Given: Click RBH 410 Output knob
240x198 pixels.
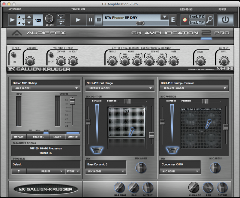Looking at the screenshot, I should (x=222, y=187).
